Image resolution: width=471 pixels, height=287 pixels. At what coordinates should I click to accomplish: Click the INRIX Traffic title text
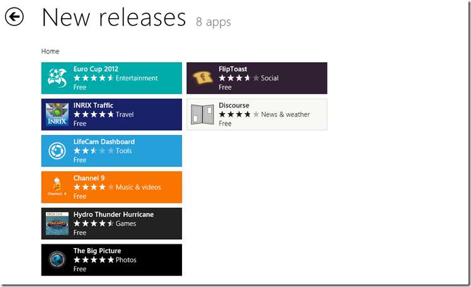tap(93, 106)
